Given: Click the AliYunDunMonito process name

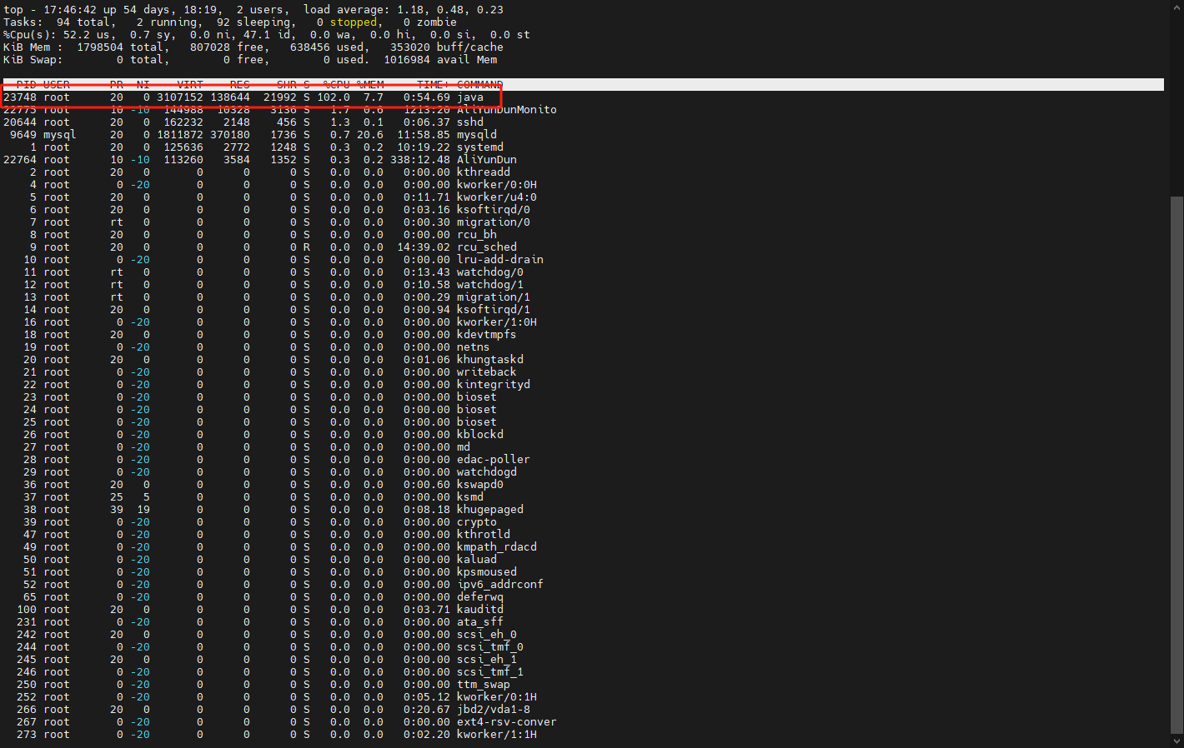Looking at the screenshot, I should [x=507, y=110].
